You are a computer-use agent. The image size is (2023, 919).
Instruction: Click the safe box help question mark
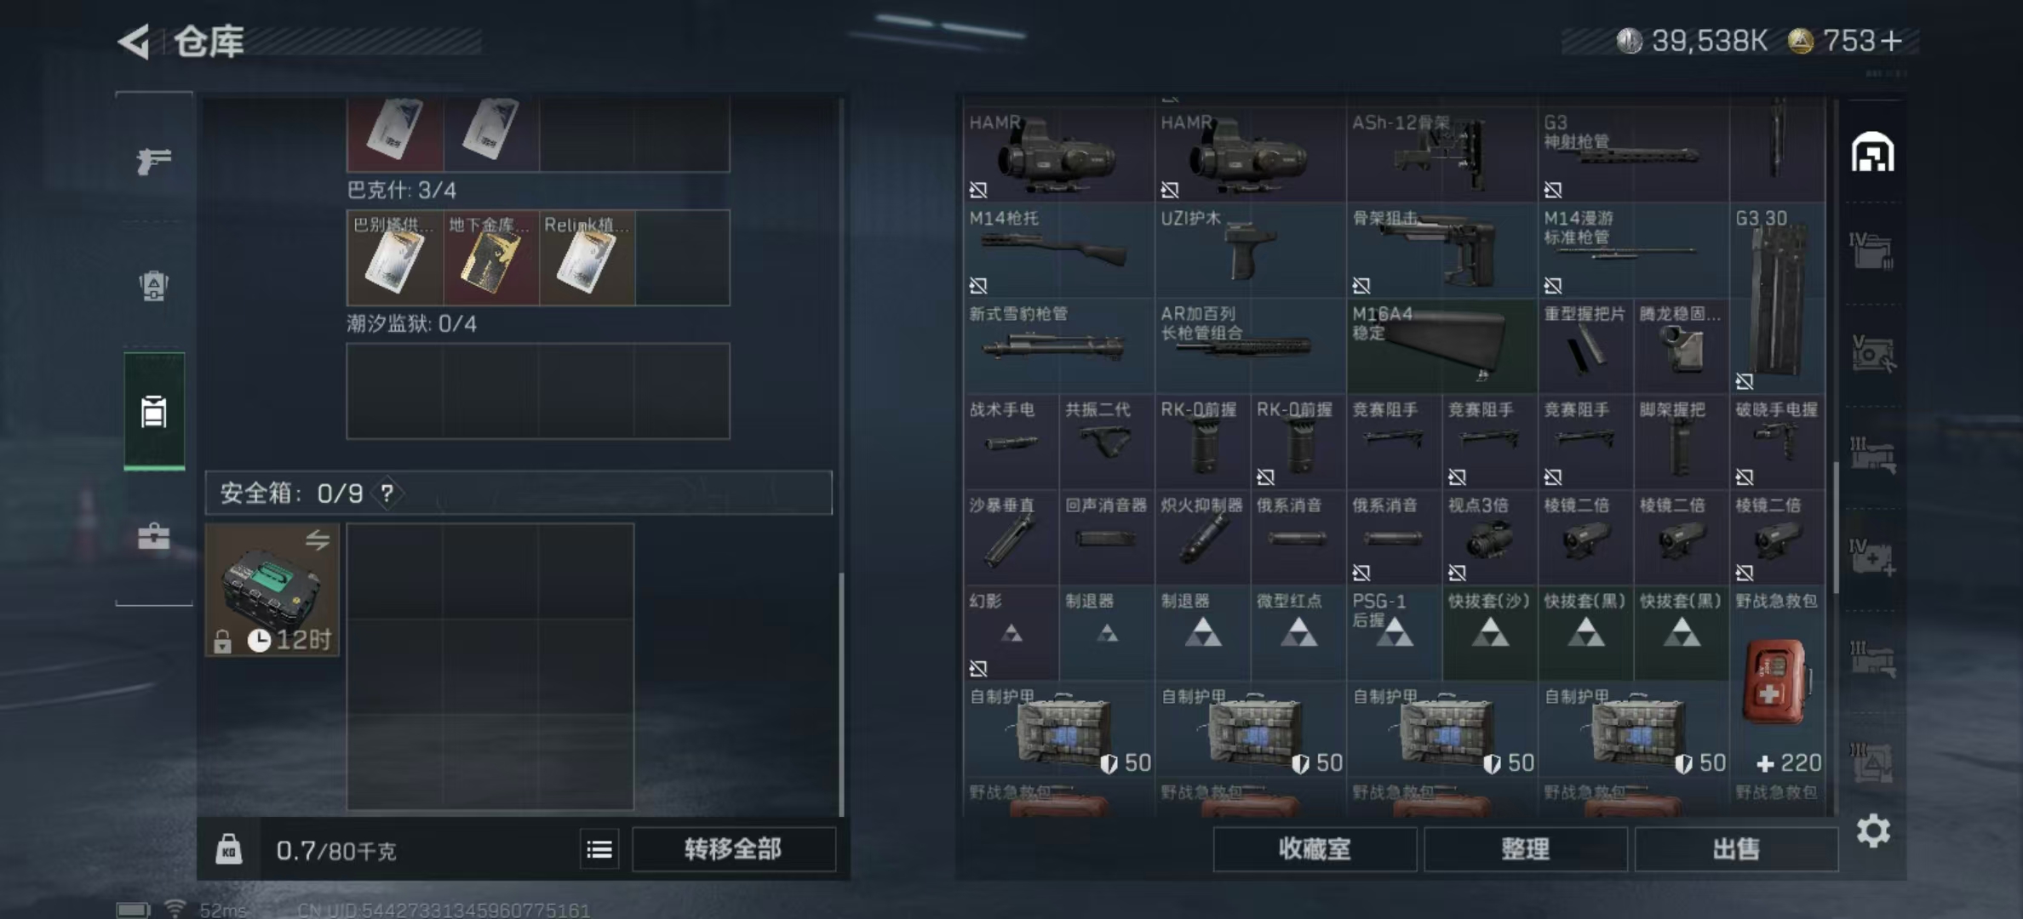point(387,493)
